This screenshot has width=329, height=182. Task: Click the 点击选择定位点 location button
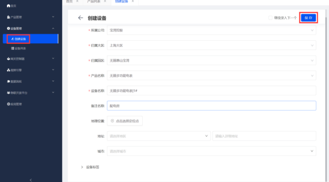125,121
